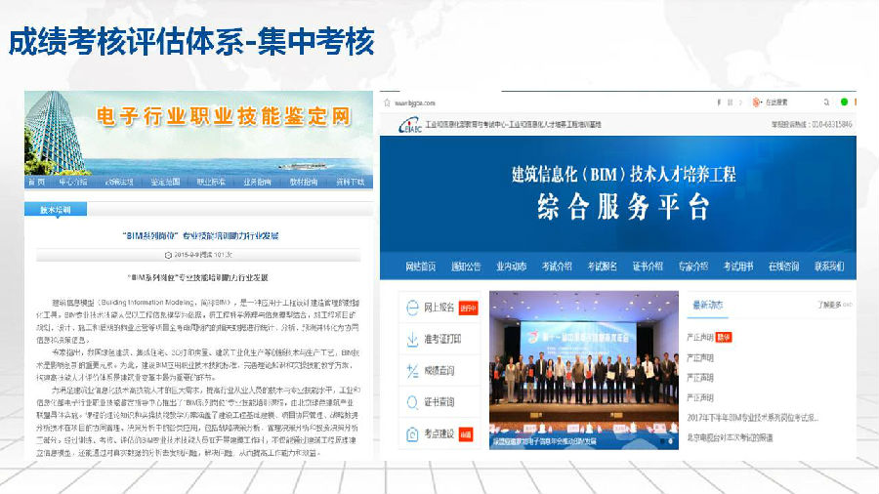Click the bookmark star icon beside URL
The height and width of the screenshot is (494, 879).
[x=387, y=103]
